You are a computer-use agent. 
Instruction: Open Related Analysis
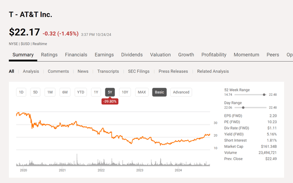click(213, 71)
